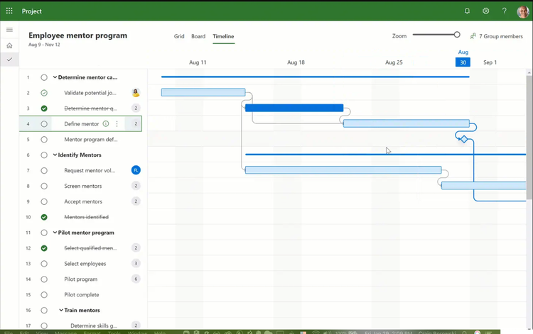Screen dimensions: 533x334
Task: Select the Accept mentors task name
Action: click(x=83, y=201)
